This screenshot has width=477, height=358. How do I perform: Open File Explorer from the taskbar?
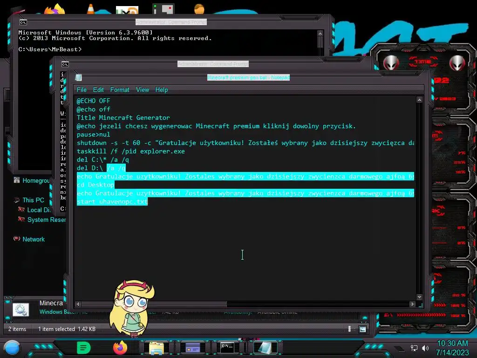click(157, 348)
